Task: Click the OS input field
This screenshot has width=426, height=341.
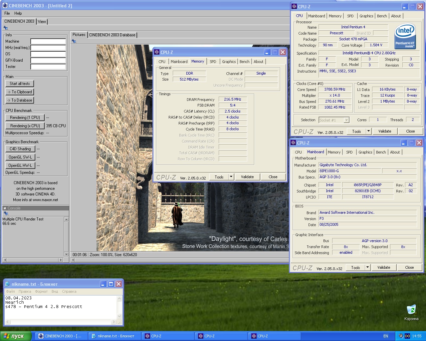Action: [48, 54]
